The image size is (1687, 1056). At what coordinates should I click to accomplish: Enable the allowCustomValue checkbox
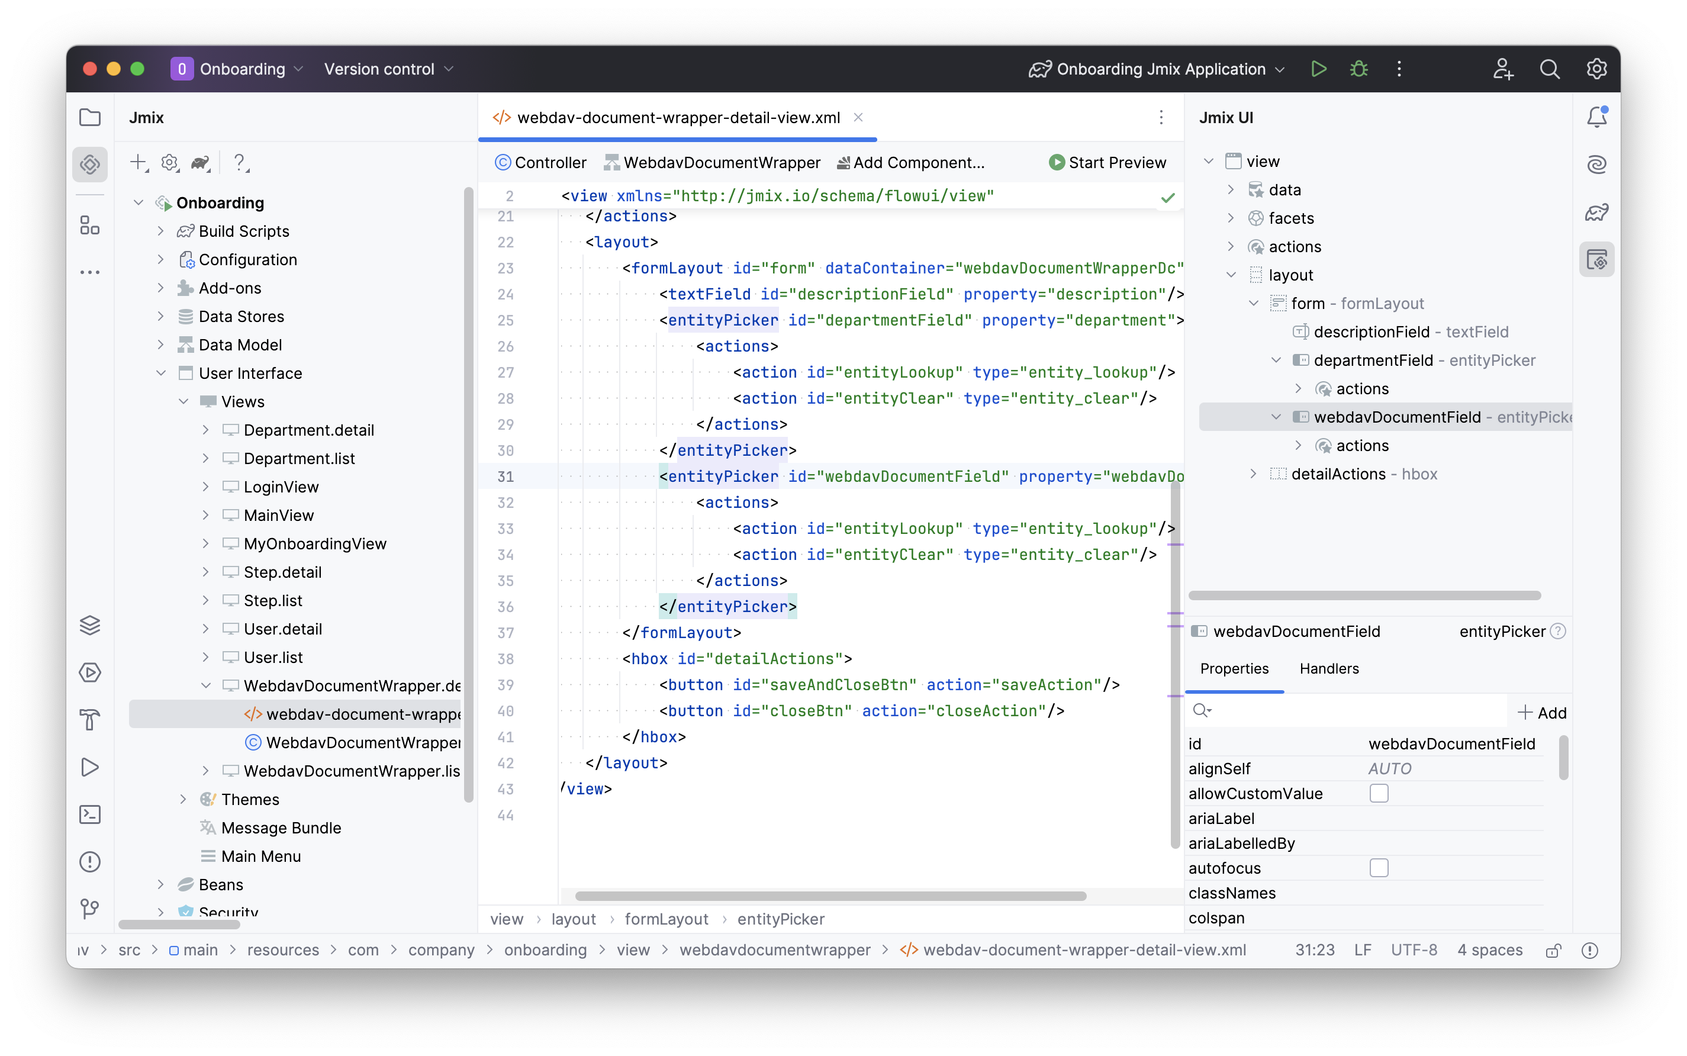click(x=1379, y=793)
